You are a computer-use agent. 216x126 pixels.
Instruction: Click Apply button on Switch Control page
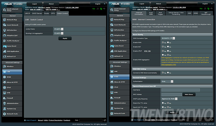[65, 38]
